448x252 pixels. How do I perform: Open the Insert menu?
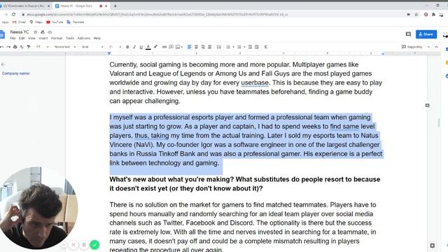pos(43,38)
